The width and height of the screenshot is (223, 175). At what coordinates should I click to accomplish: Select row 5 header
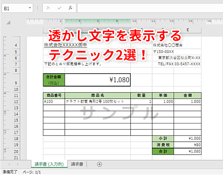[x=16, y=52]
